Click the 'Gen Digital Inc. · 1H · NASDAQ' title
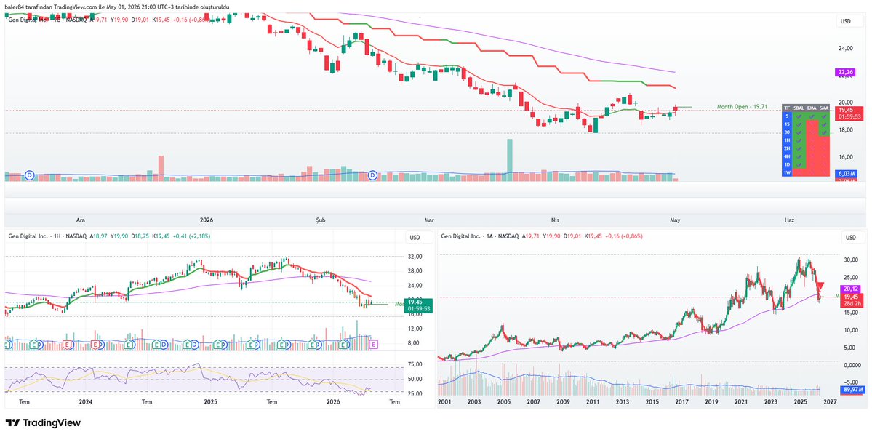 tap(47, 236)
